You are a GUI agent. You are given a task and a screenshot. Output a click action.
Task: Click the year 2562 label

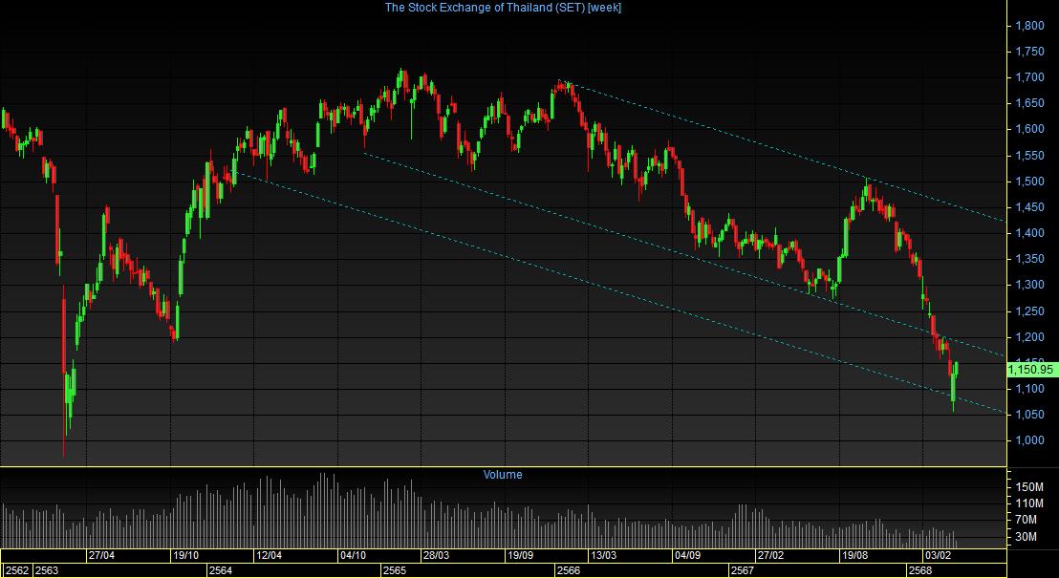click(x=17, y=570)
